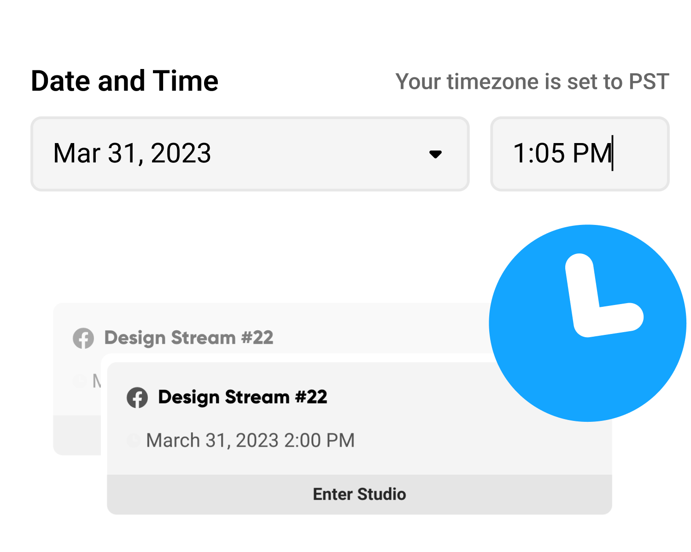Click the large blue clock graphic
Viewport: 691px width, 552px height.
(587, 322)
